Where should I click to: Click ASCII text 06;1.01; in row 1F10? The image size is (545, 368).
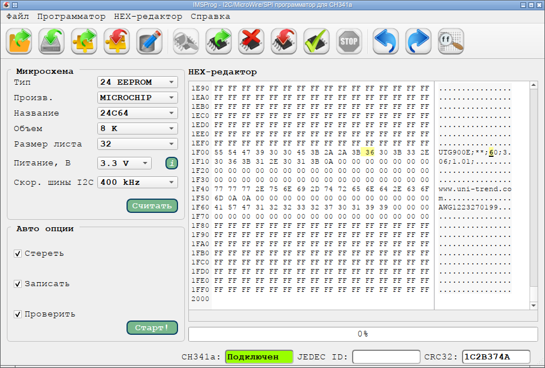[456, 161]
